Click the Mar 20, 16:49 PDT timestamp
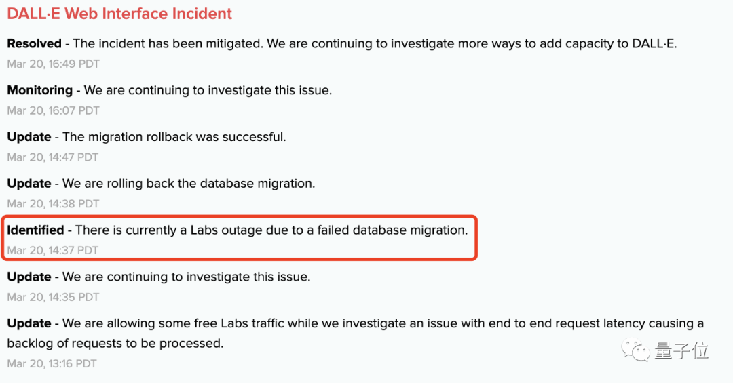The width and height of the screenshot is (733, 383). click(x=53, y=64)
